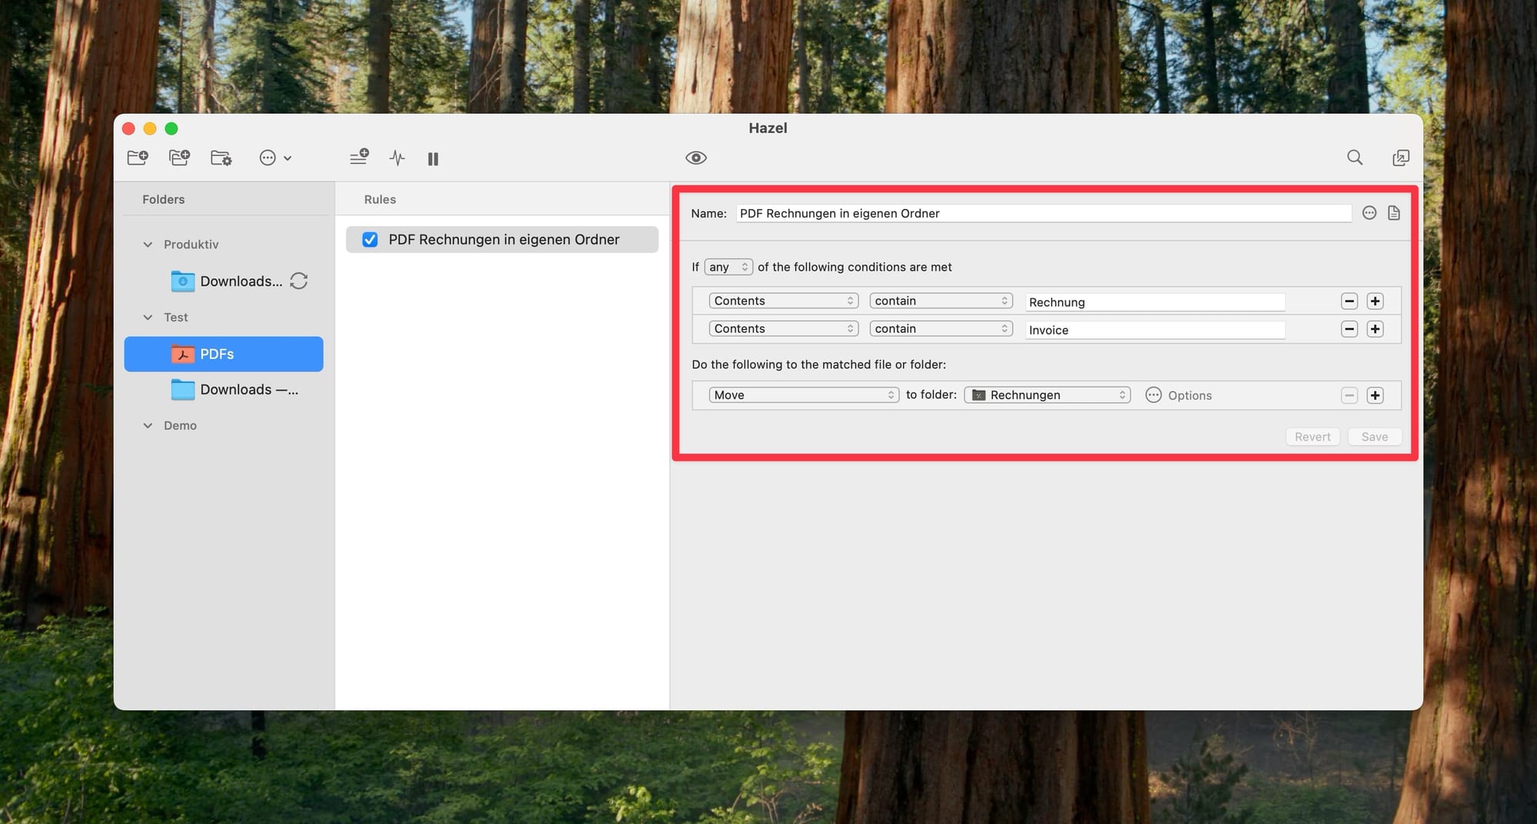Click the document notes icon beside name
1537x824 pixels.
pyautogui.click(x=1393, y=213)
